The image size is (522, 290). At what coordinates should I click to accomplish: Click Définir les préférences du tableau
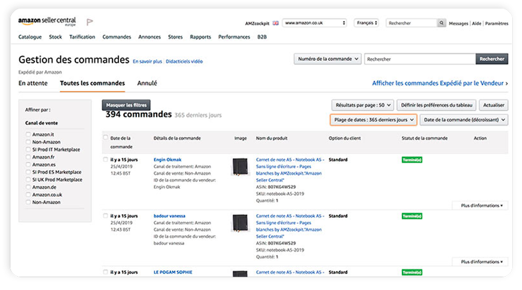click(x=436, y=105)
